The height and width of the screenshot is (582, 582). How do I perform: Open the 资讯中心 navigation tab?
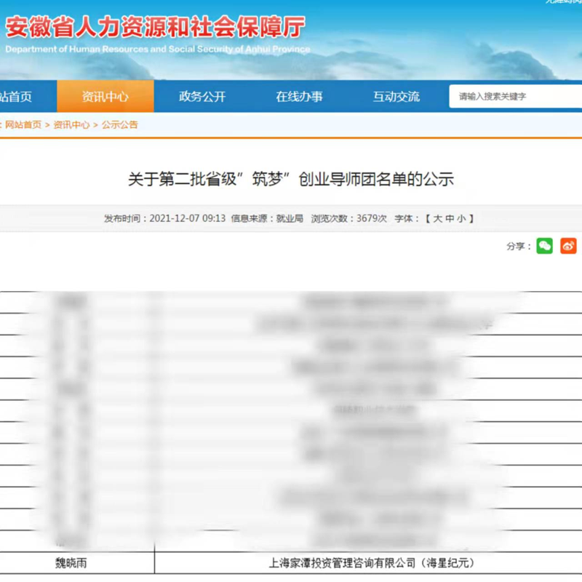(105, 97)
